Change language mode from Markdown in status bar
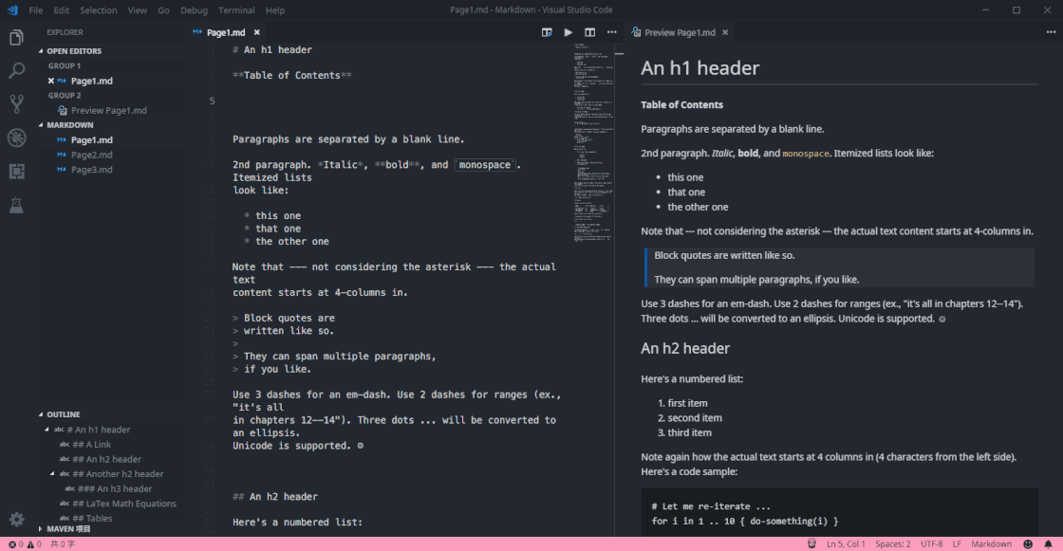 point(991,544)
